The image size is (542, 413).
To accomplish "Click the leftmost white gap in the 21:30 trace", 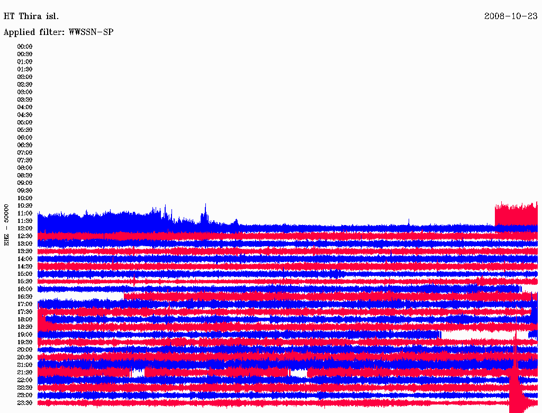I will coord(138,373).
